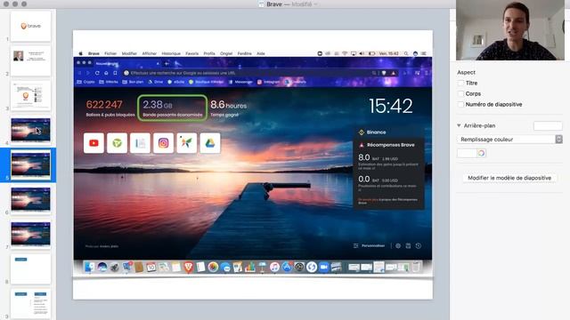Open Brave settings gear on new tab page
The image size is (570, 320).
[398, 246]
